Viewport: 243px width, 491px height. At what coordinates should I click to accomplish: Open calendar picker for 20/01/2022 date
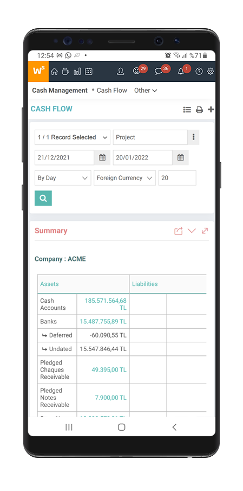pyautogui.click(x=181, y=157)
